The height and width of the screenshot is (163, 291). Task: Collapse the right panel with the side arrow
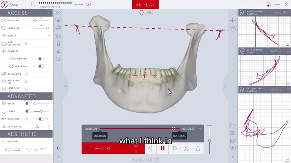[225, 86]
